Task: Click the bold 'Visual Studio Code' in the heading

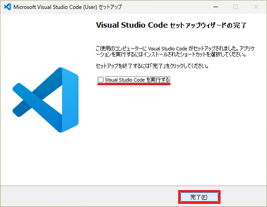Action: [x=132, y=25]
